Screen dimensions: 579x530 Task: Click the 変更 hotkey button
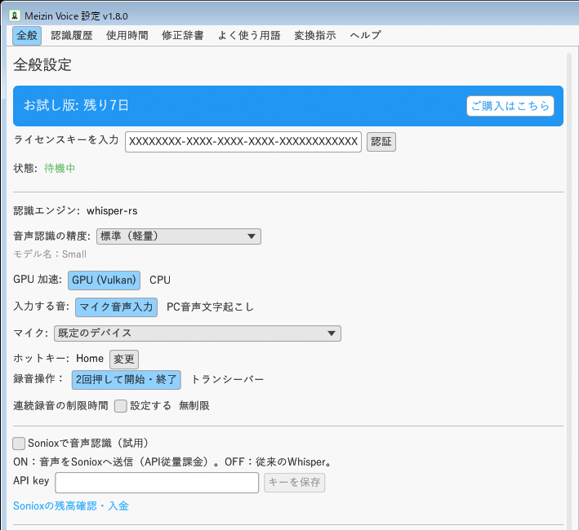click(124, 360)
